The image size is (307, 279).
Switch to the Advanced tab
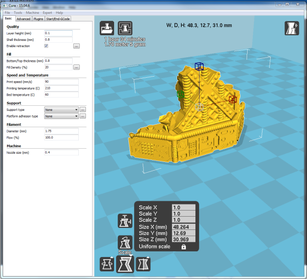coord(24,19)
